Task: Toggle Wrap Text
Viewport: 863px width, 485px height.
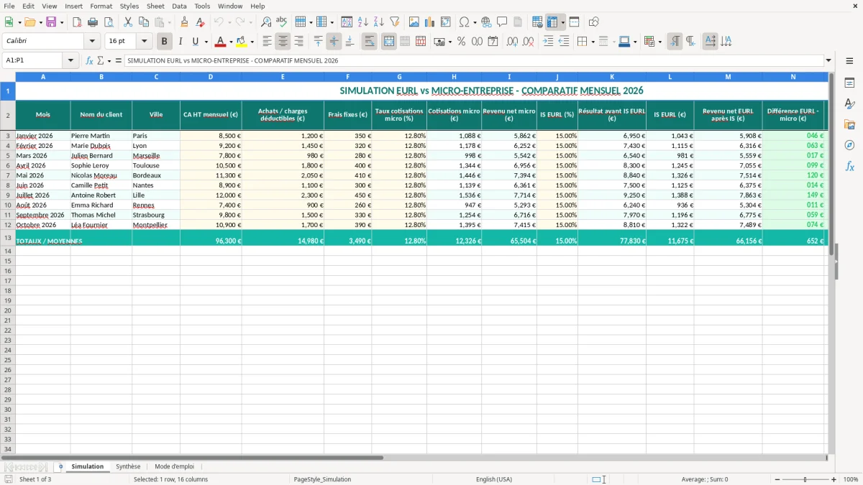Action: tap(370, 42)
